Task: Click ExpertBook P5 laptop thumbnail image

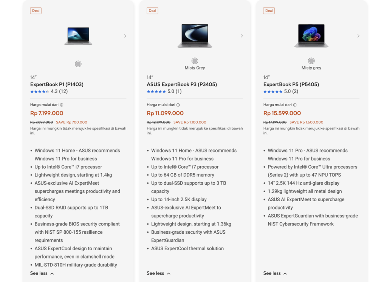Action: (x=311, y=36)
